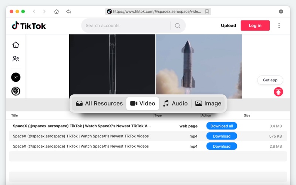Go to the browser home icon
This screenshot has width=296, height=185.
[56, 11]
